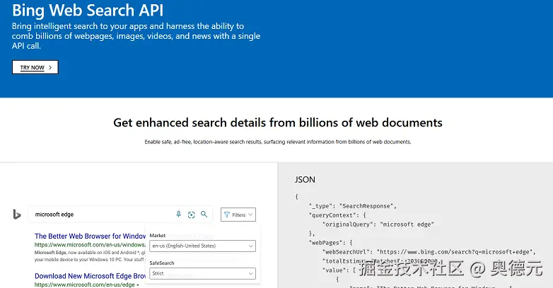The image size is (553, 288).
Task: Click the Bing Web Search API heading
Action: [88, 10]
